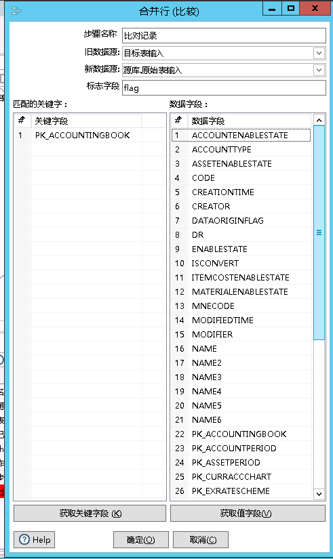Select the DR data field
The width and height of the screenshot is (333, 559).
(x=241, y=235)
